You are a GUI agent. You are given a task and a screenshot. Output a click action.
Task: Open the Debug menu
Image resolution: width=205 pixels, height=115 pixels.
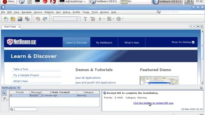tap(67, 12)
